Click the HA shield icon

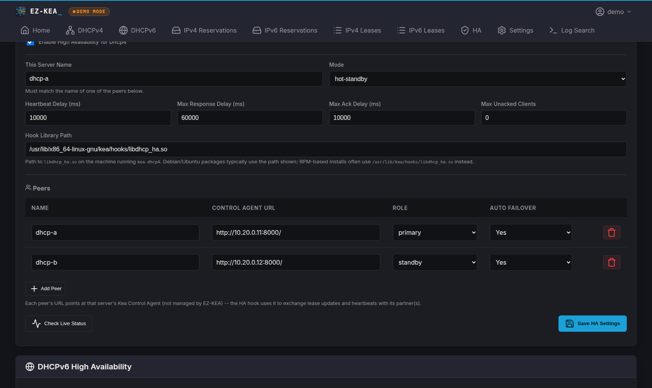[465, 30]
